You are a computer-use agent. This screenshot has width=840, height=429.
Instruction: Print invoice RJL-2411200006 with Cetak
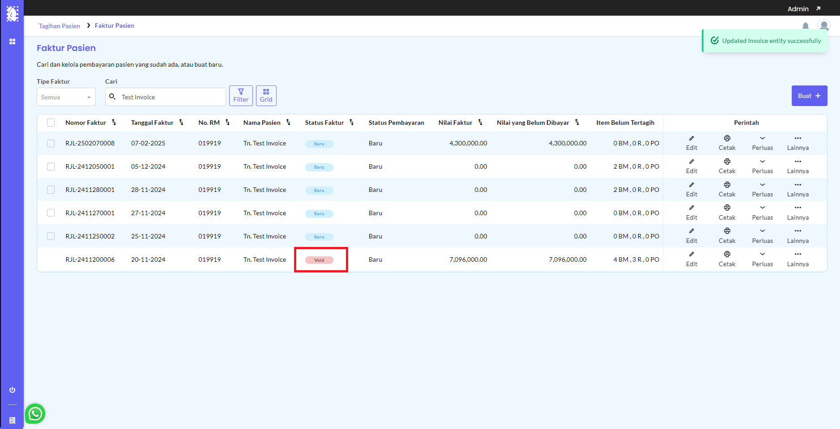[727, 259]
